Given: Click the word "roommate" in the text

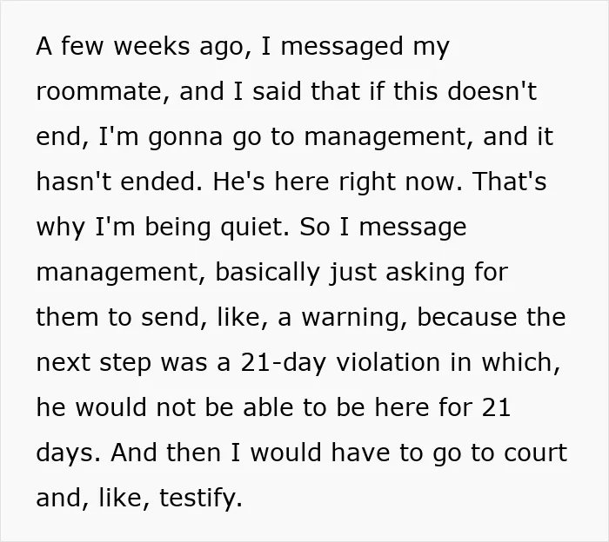Looking at the screenshot, I should pyautogui.click(x=98, y=91).
